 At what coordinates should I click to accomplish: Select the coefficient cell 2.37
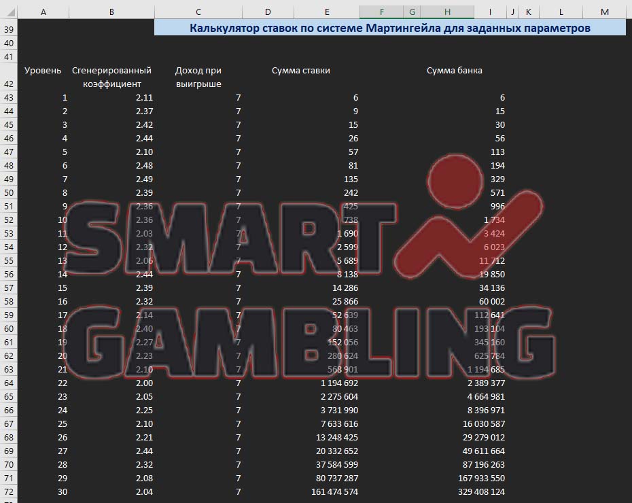click(x=111, y=111)
